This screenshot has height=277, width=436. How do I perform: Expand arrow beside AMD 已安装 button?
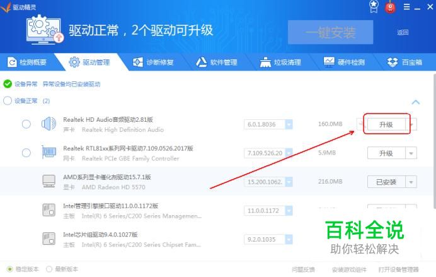(x=411, y=182)
